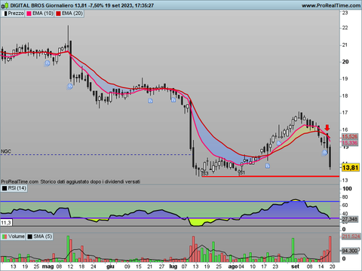The image size is (362, 271).
Task: Open EMA (10) indicator settings label
Action: tap(43, 14)
